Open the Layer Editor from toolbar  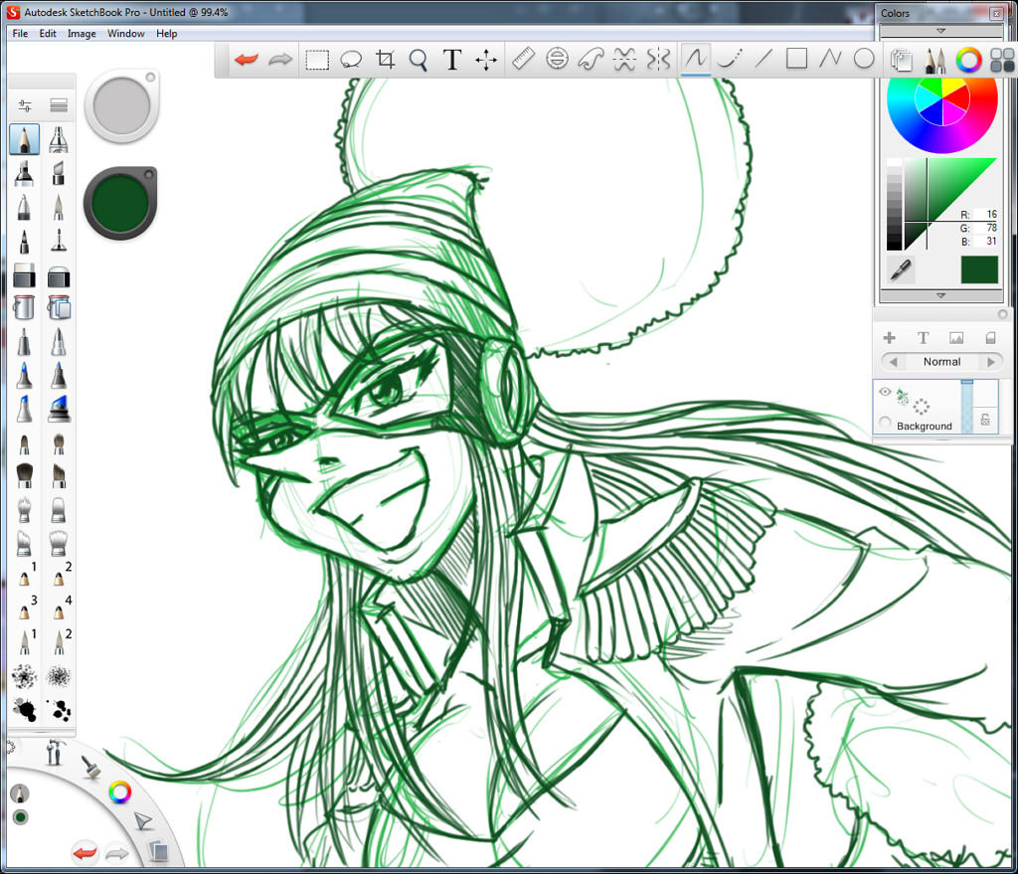click(x=901, y=61)
